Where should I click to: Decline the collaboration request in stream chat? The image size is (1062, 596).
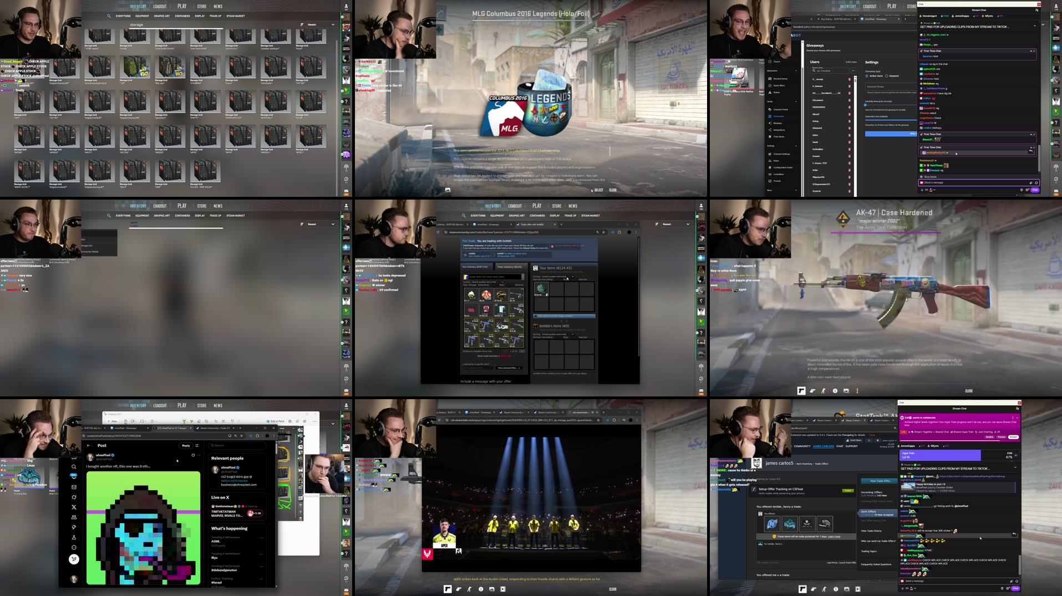coord(989,437)
